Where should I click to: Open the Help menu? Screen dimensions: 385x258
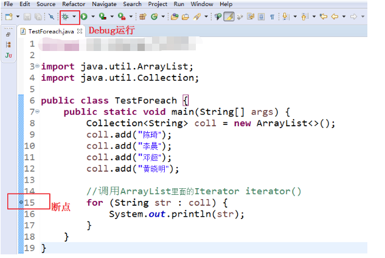tap(226, 4)
